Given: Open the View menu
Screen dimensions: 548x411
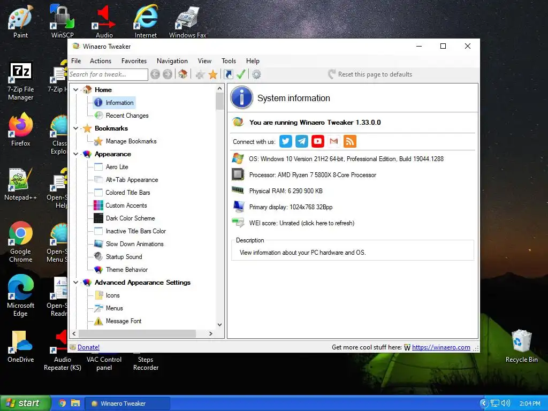Looking at the screenshot, I should pyautogui.click(x=204, y=61).
